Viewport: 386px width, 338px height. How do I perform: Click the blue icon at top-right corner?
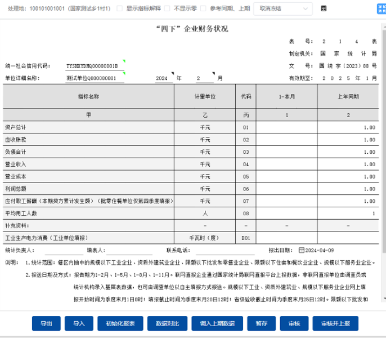tap(376, 9)
